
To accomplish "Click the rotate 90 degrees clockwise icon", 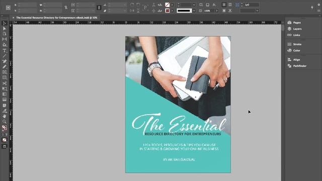I will coord(132,5).
